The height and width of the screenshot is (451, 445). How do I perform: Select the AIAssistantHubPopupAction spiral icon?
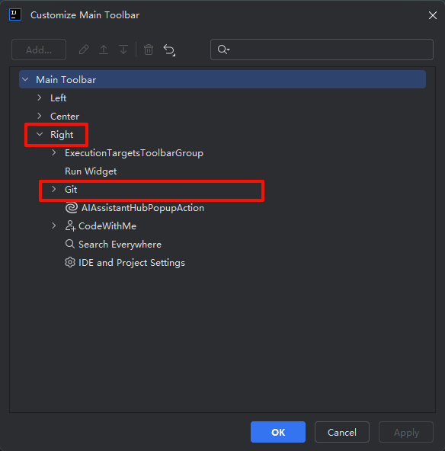72,208
